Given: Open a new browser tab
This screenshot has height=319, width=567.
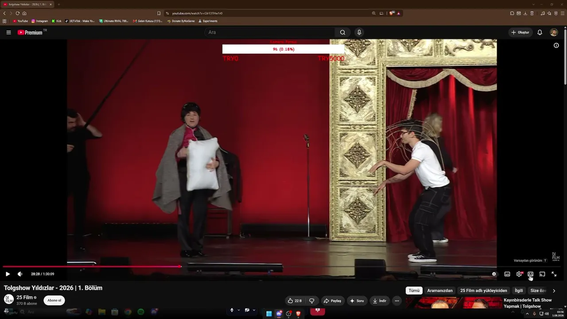Looking at the screenshot, I should coord(58,4).
